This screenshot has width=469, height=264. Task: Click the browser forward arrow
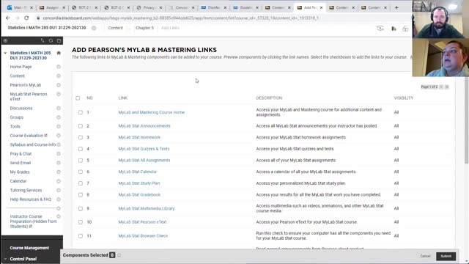click(17, 18)
